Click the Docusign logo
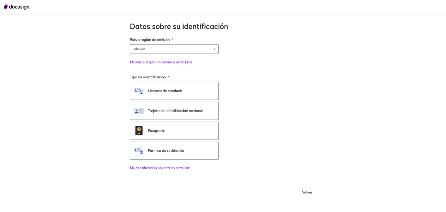The height and width of the screenshot is (212, 446). pos(17,7)
